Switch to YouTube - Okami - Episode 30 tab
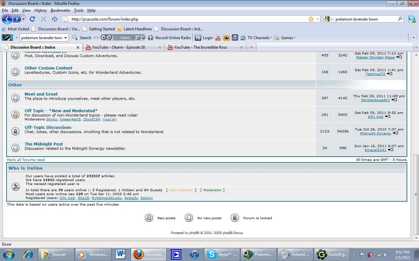This screenshot has height=261, width=419. [x=123, y=47]
